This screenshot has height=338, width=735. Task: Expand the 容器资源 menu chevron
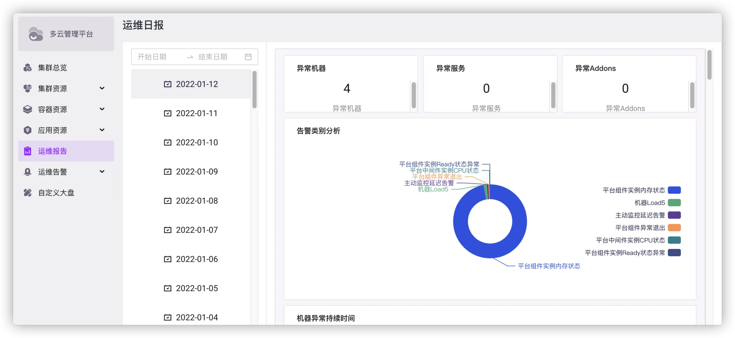point(102,109)
